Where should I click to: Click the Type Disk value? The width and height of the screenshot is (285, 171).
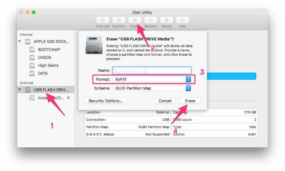(252, 127)
